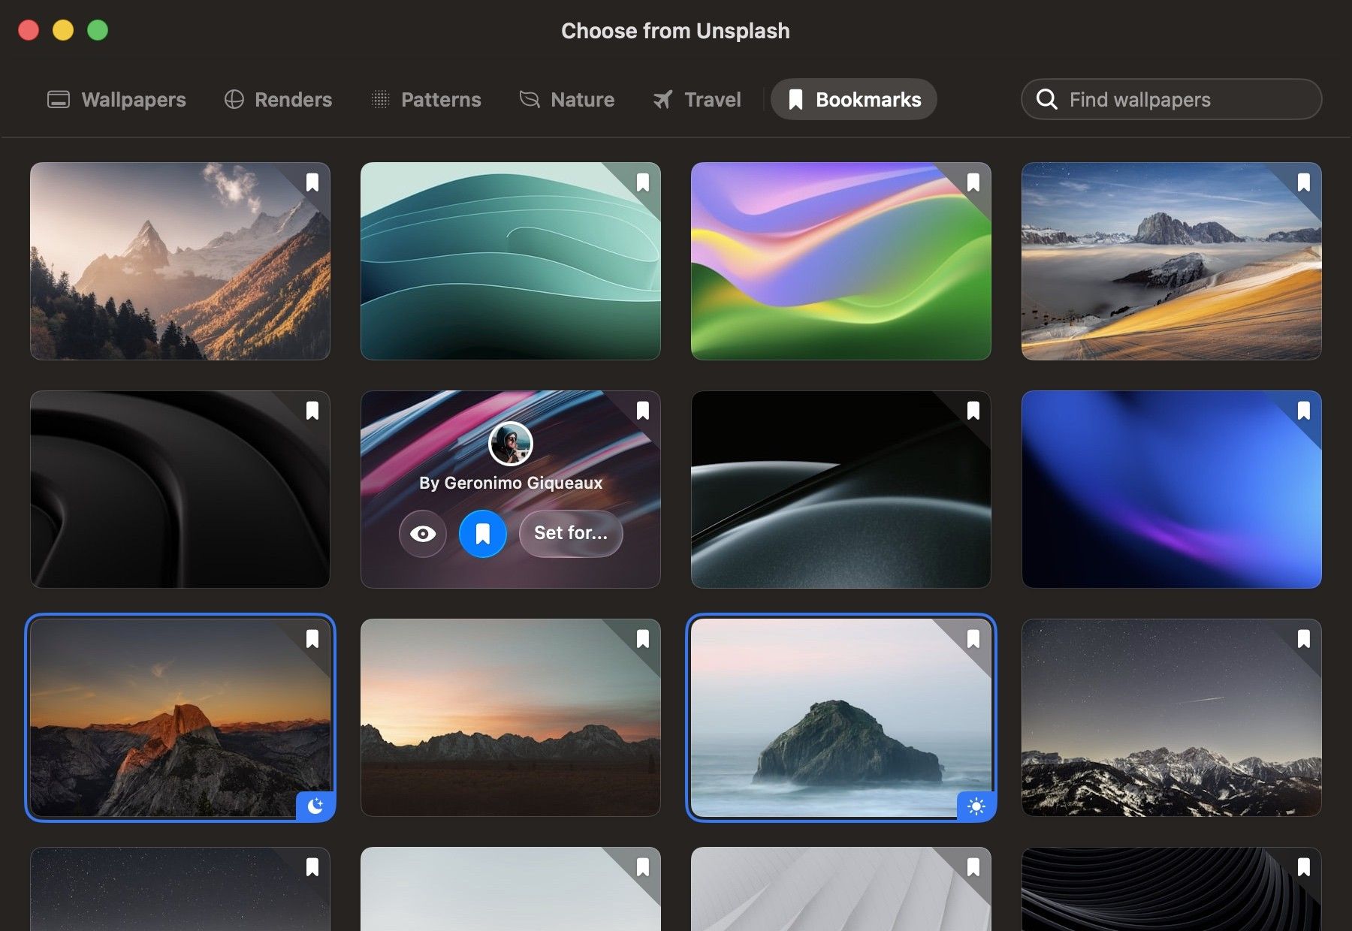This screenshot has height=931, width=1352.
Task: Click corner bookmark on pink streaks wallpaper
Action: (x=643, y=411)
